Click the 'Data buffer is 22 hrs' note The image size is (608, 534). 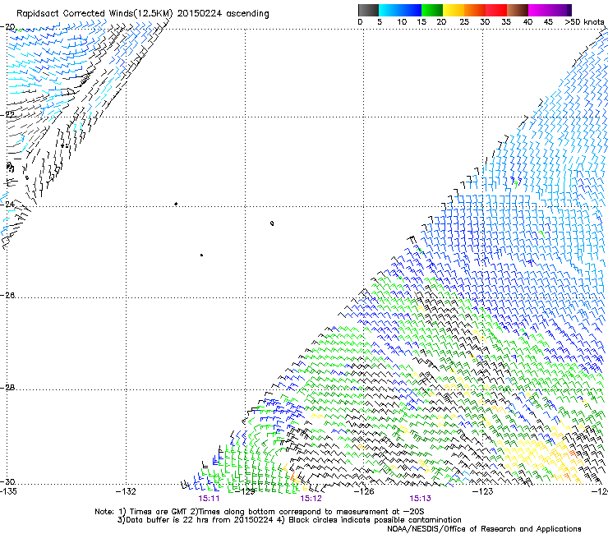[290, 520]
